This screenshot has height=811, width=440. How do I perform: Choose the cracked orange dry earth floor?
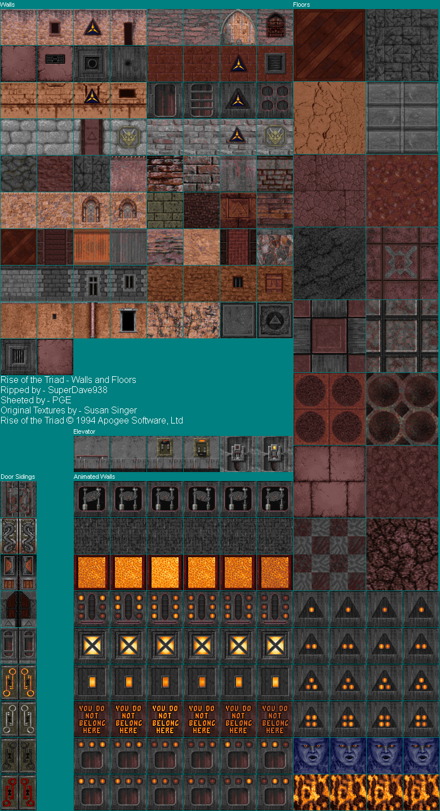pyautogui.click(x=330, y=118)
